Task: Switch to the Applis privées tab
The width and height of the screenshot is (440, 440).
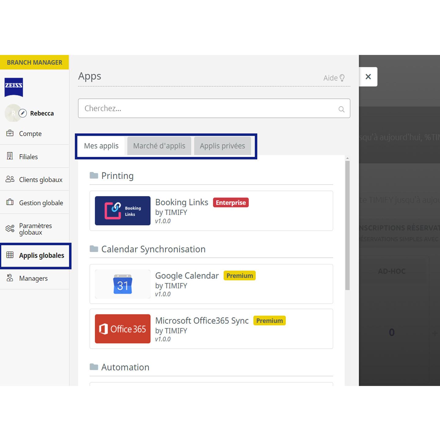Action: [x=222, y=146]
